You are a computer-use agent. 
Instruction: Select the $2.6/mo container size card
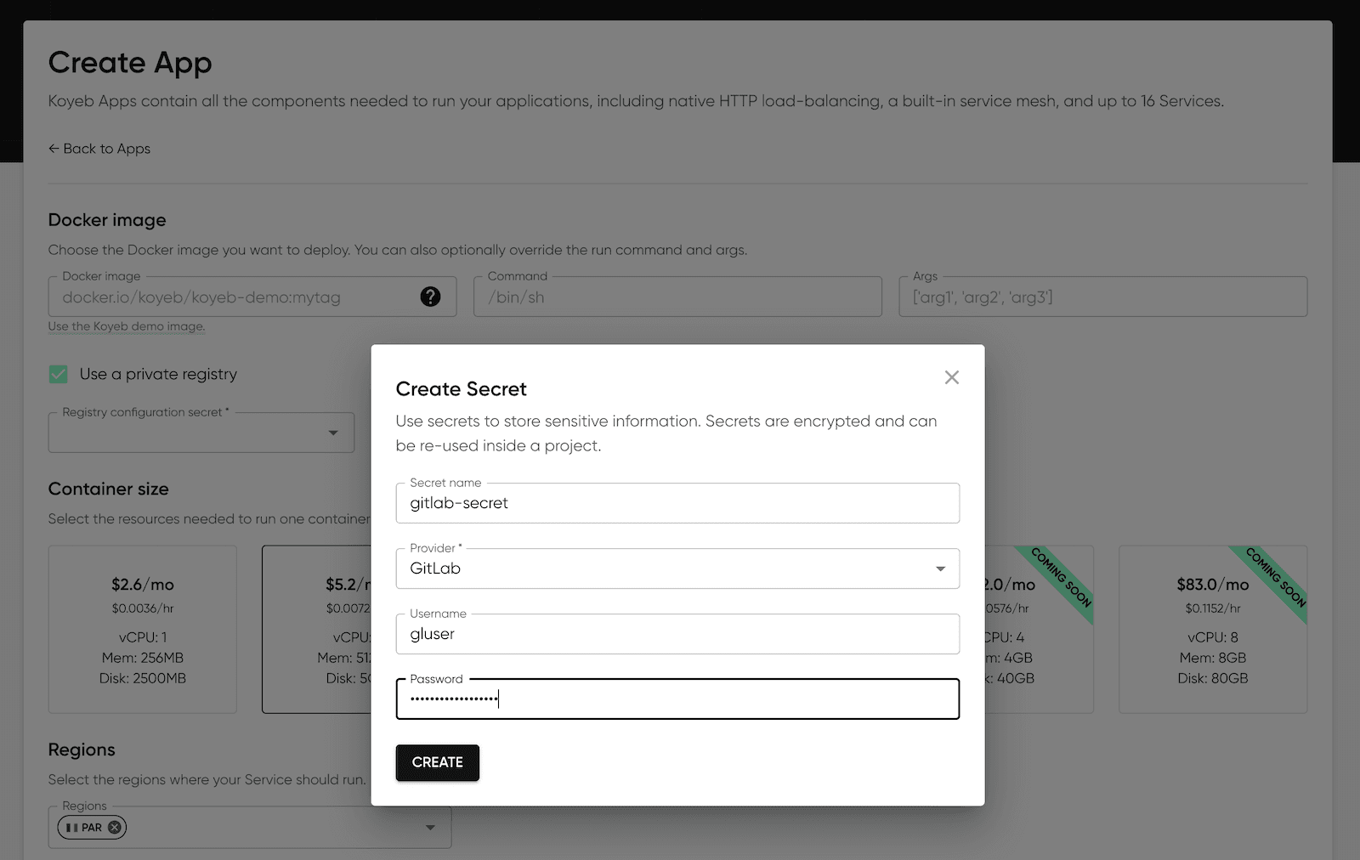pos(142,629)
